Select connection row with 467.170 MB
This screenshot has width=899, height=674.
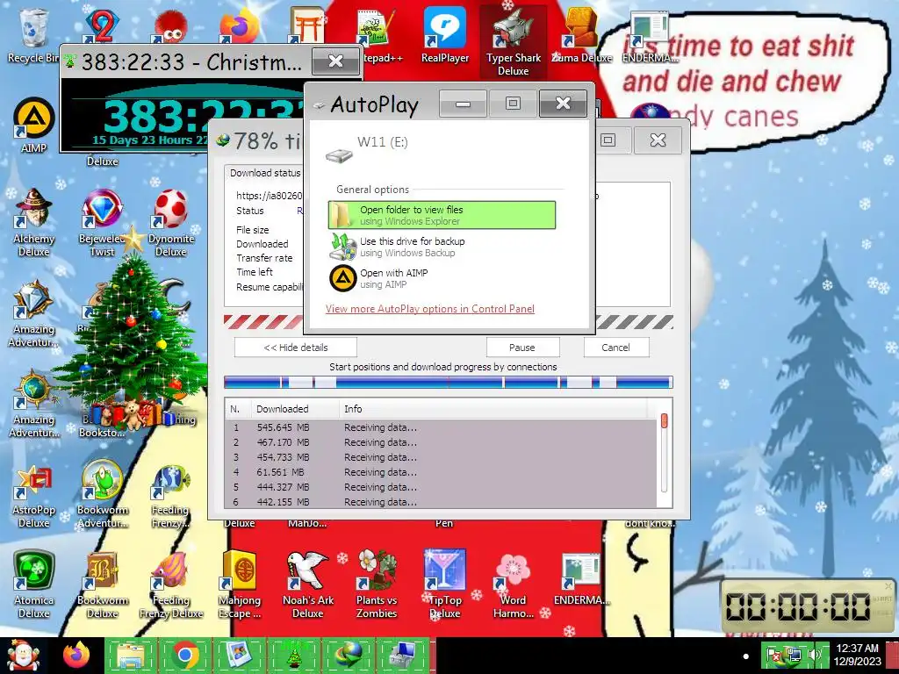(442, 442)
